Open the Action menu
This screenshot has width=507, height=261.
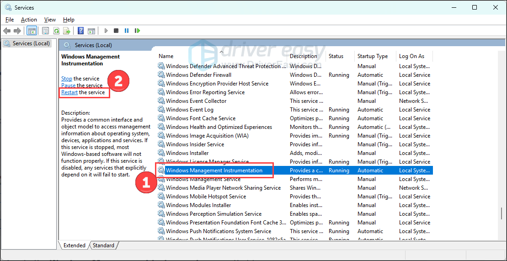tap(29, 20)
